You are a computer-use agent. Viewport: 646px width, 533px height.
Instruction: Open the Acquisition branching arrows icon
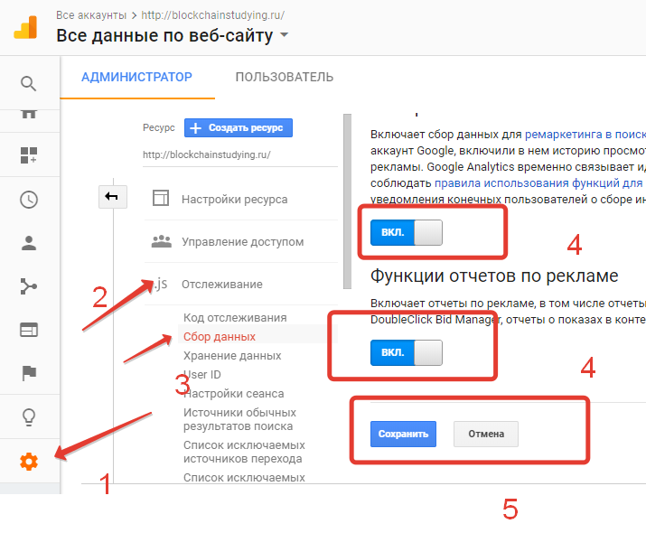point(29,286)
